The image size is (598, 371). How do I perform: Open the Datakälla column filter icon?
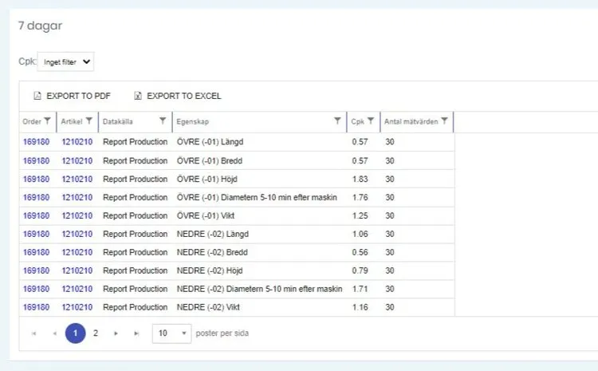coord(163,121)
